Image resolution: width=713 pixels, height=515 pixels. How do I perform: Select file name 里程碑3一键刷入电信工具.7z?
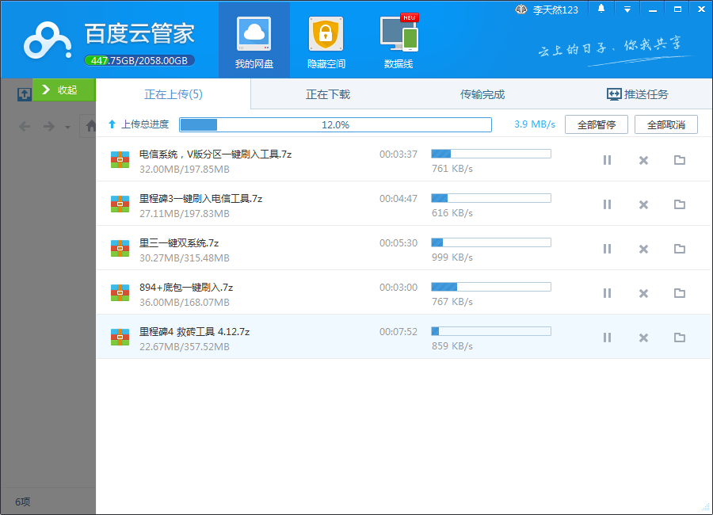tap(200, 199)
